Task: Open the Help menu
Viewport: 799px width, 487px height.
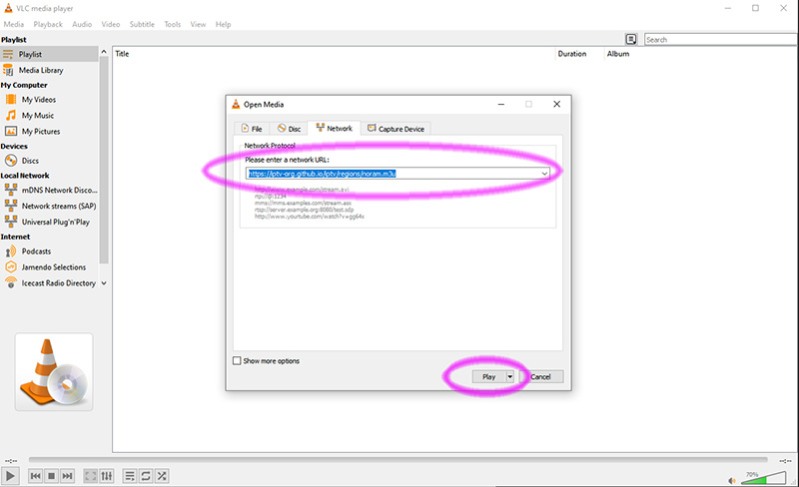Action: click(x=223, y=24)
